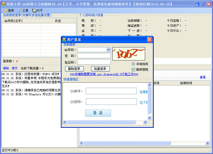Select the 本地挂机 radio button
The width and height of the screenshot is (213, 154).
134,64
